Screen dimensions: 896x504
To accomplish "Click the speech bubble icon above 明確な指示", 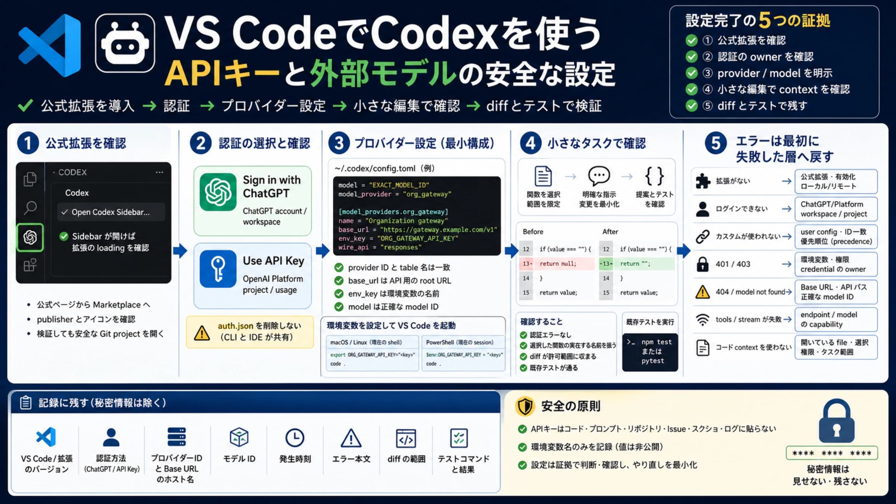I will (x=599, y=176).
